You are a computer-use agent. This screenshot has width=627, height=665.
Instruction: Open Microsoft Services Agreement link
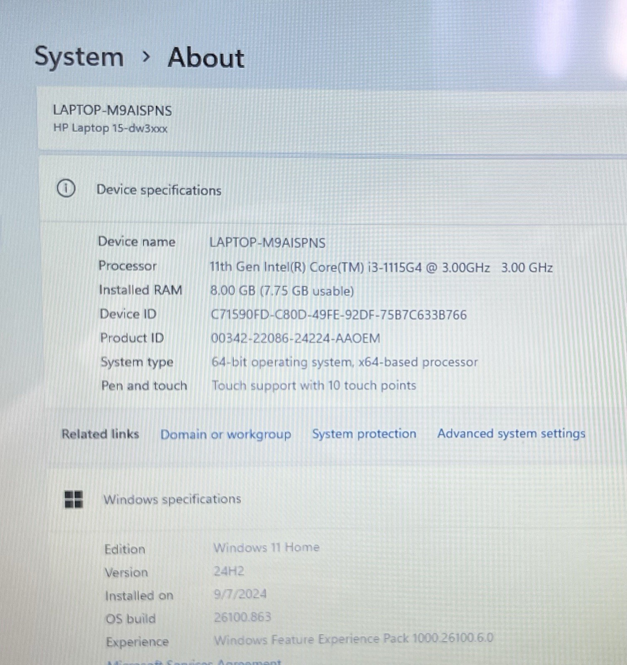(194, 662)
